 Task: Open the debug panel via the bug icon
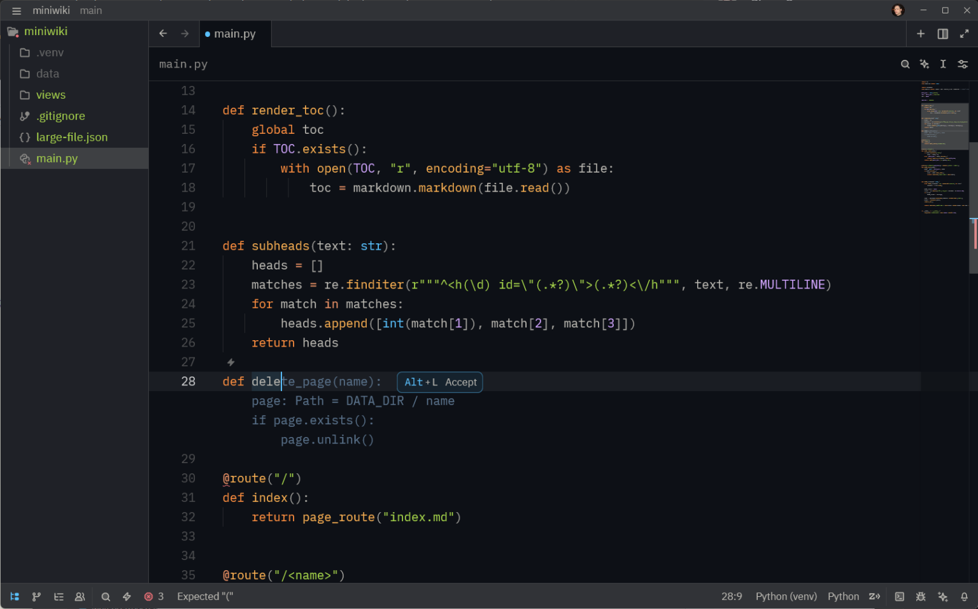click(x=921, y=596)
